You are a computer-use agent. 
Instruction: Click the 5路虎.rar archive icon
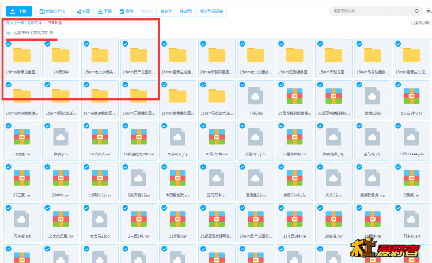click(411, 178)
